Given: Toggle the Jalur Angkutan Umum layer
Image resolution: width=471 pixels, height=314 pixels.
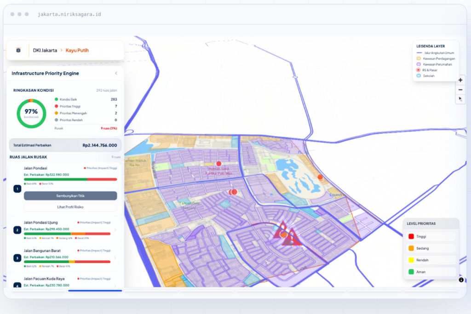Looking at the screenshot, I should tap(436, 53).
